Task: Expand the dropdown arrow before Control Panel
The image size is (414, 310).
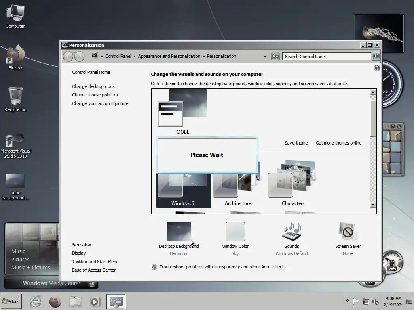Action: [x=102, y=57]
